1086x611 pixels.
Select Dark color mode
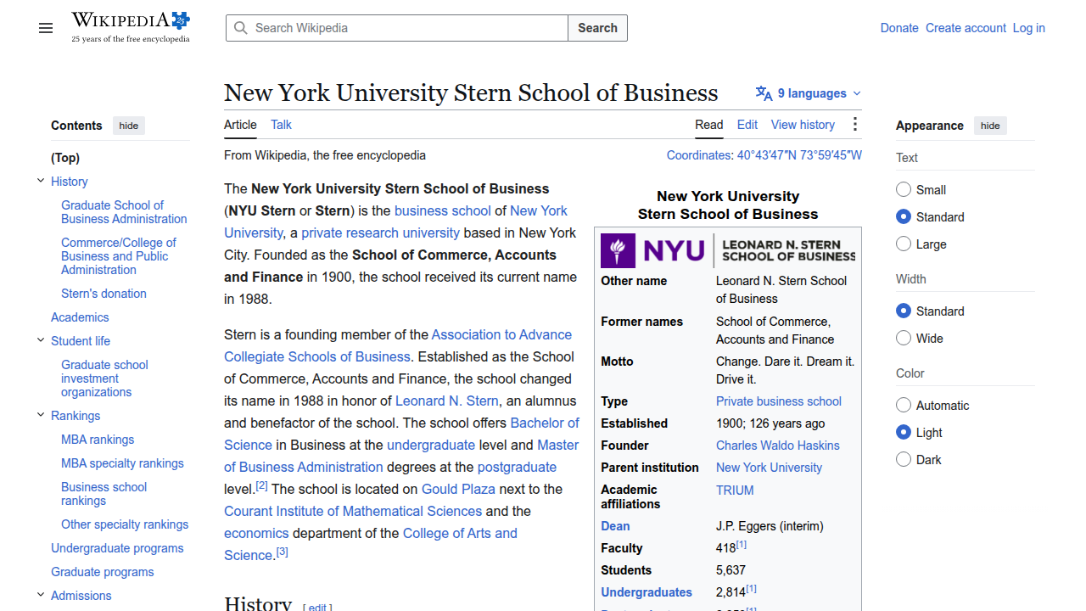[x=904, y=460]
